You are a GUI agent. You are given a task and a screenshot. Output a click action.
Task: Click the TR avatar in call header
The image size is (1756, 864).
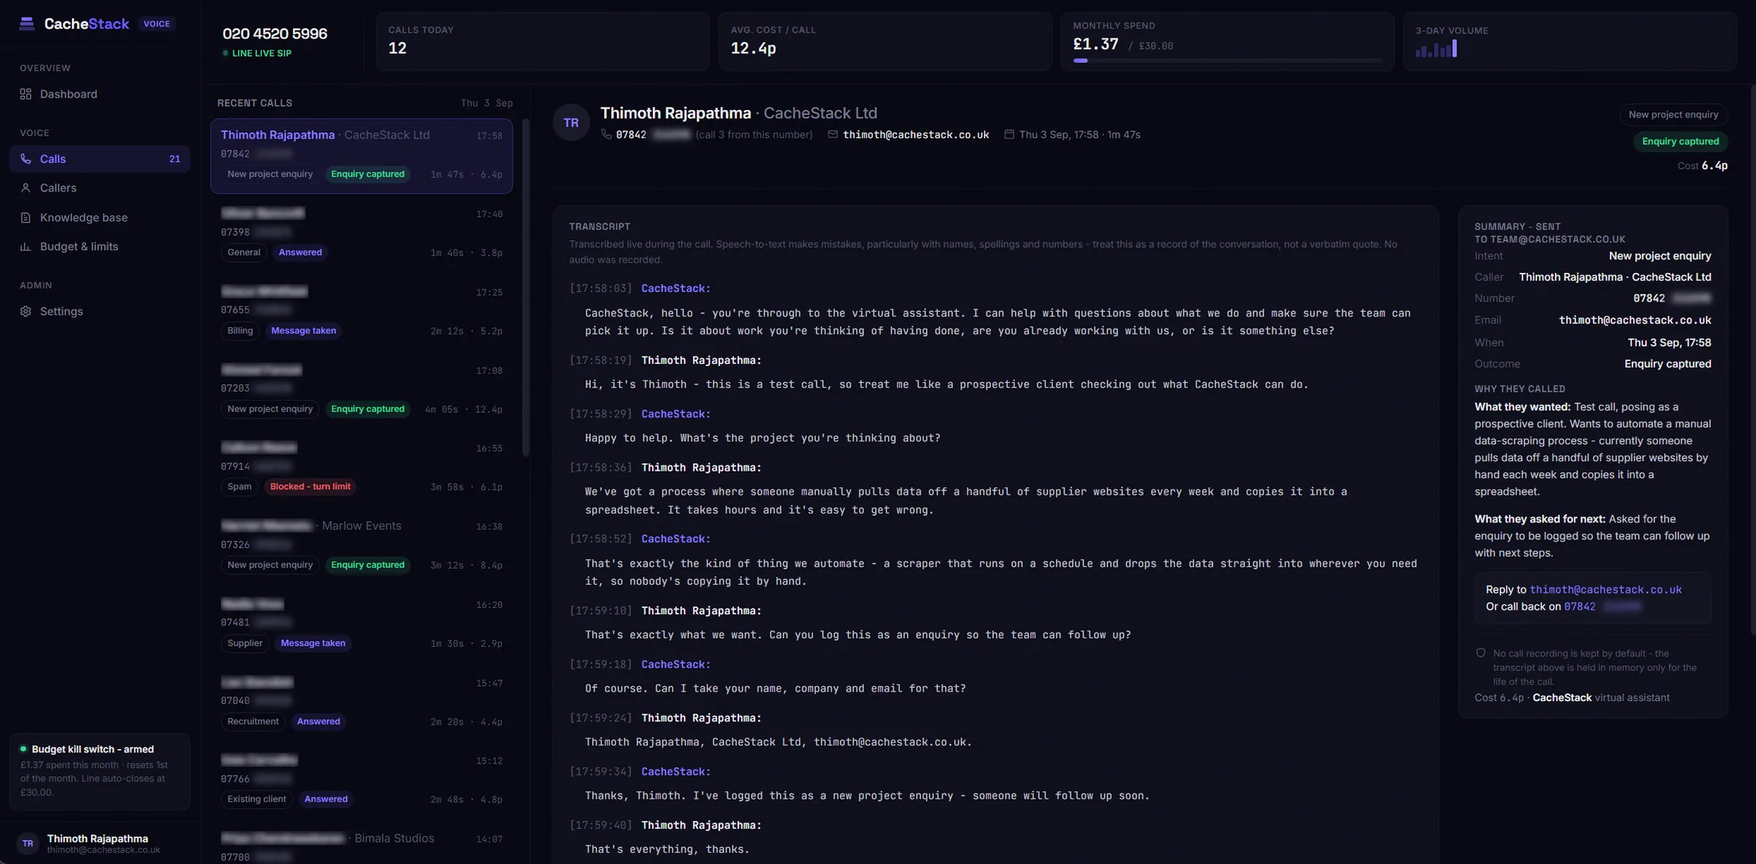[571, 123]
